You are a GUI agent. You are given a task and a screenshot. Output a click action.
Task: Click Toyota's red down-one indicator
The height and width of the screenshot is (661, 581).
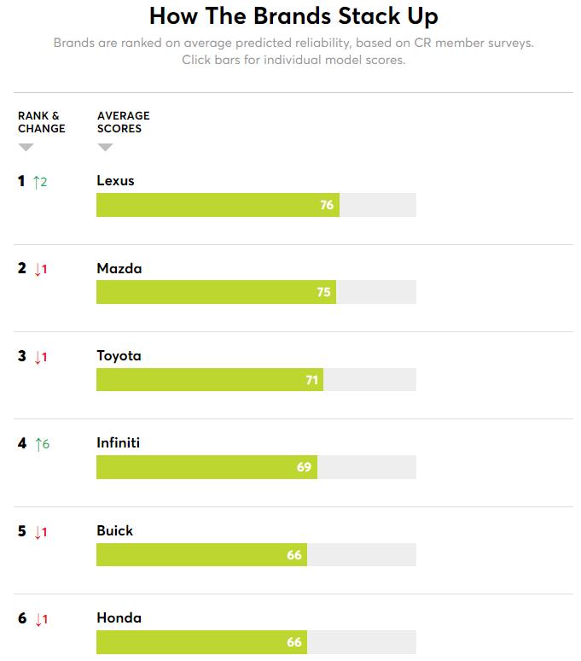(41, 357)
